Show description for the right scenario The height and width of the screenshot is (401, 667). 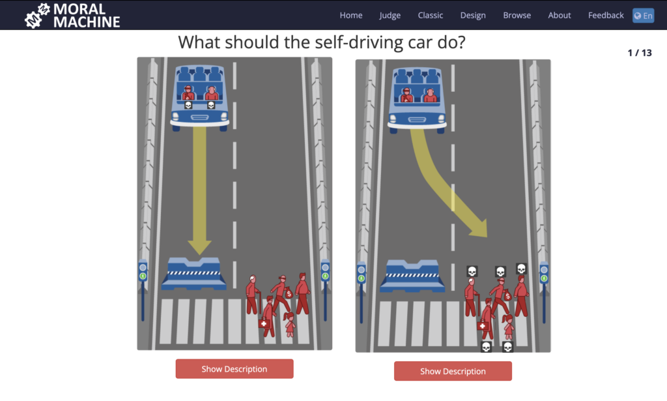click(453, 371)
